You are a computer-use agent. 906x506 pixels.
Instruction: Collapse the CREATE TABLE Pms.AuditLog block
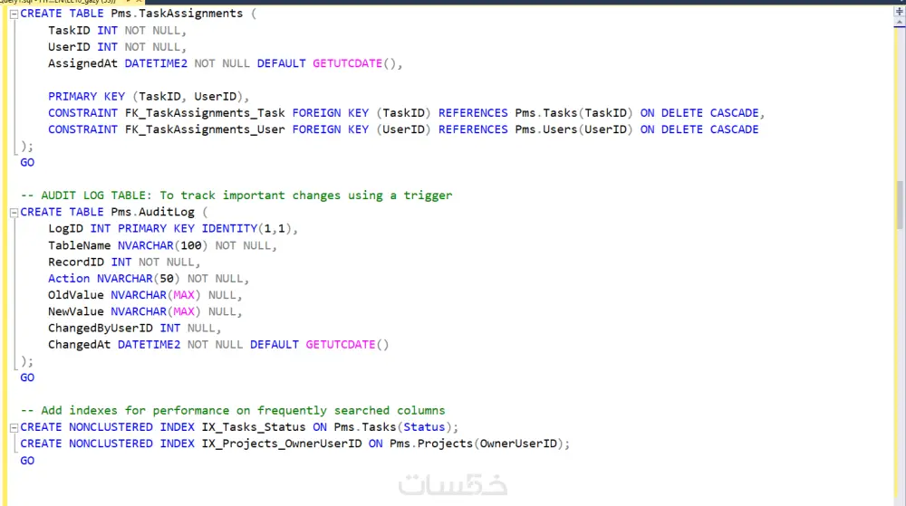click(14, 213)
